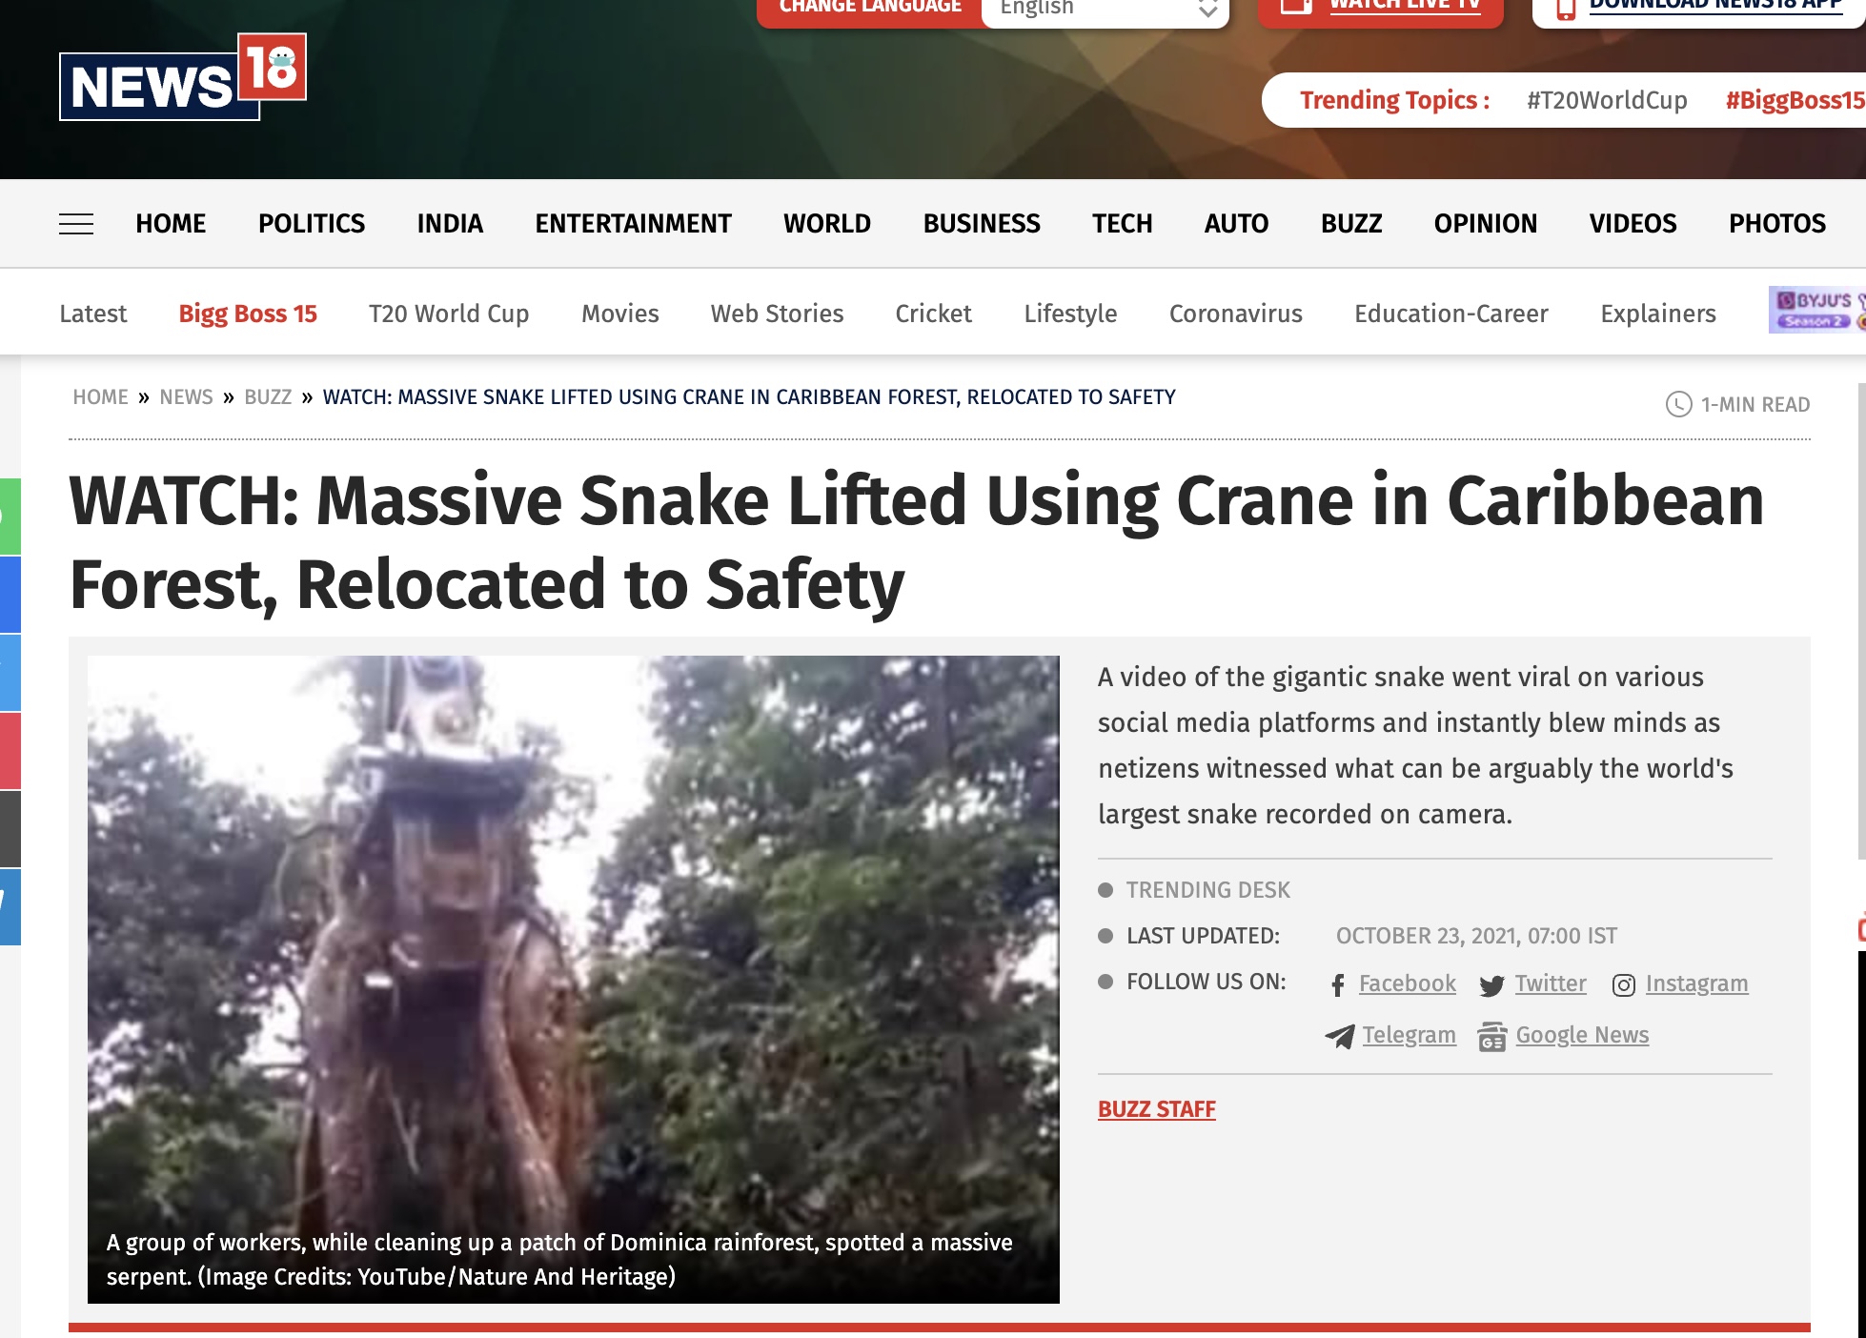Open the hamburger menu icon
The width and height of the screenshot is (1866, 1338).
pos(76,224)
